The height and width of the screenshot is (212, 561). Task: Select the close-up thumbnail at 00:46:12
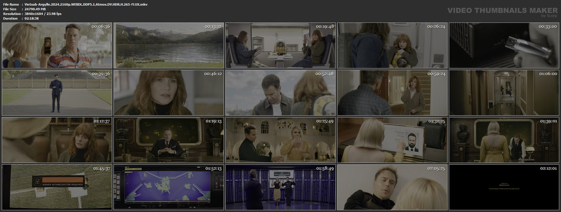169,93
